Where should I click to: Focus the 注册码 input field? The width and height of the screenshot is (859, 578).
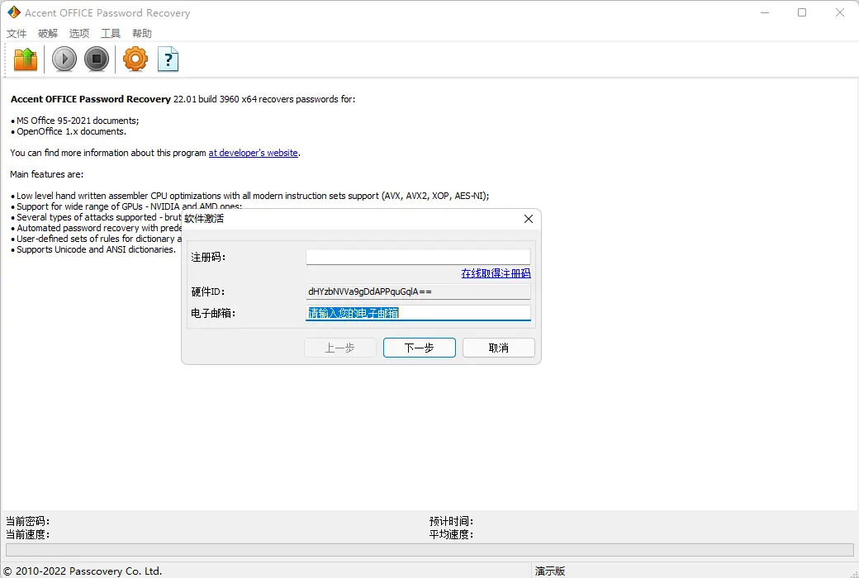[x=418, y=257]
